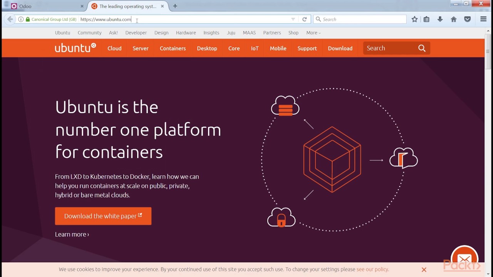Open the Server menu item
The height and width of the screenshot is (277, 493).
(141, 48)
